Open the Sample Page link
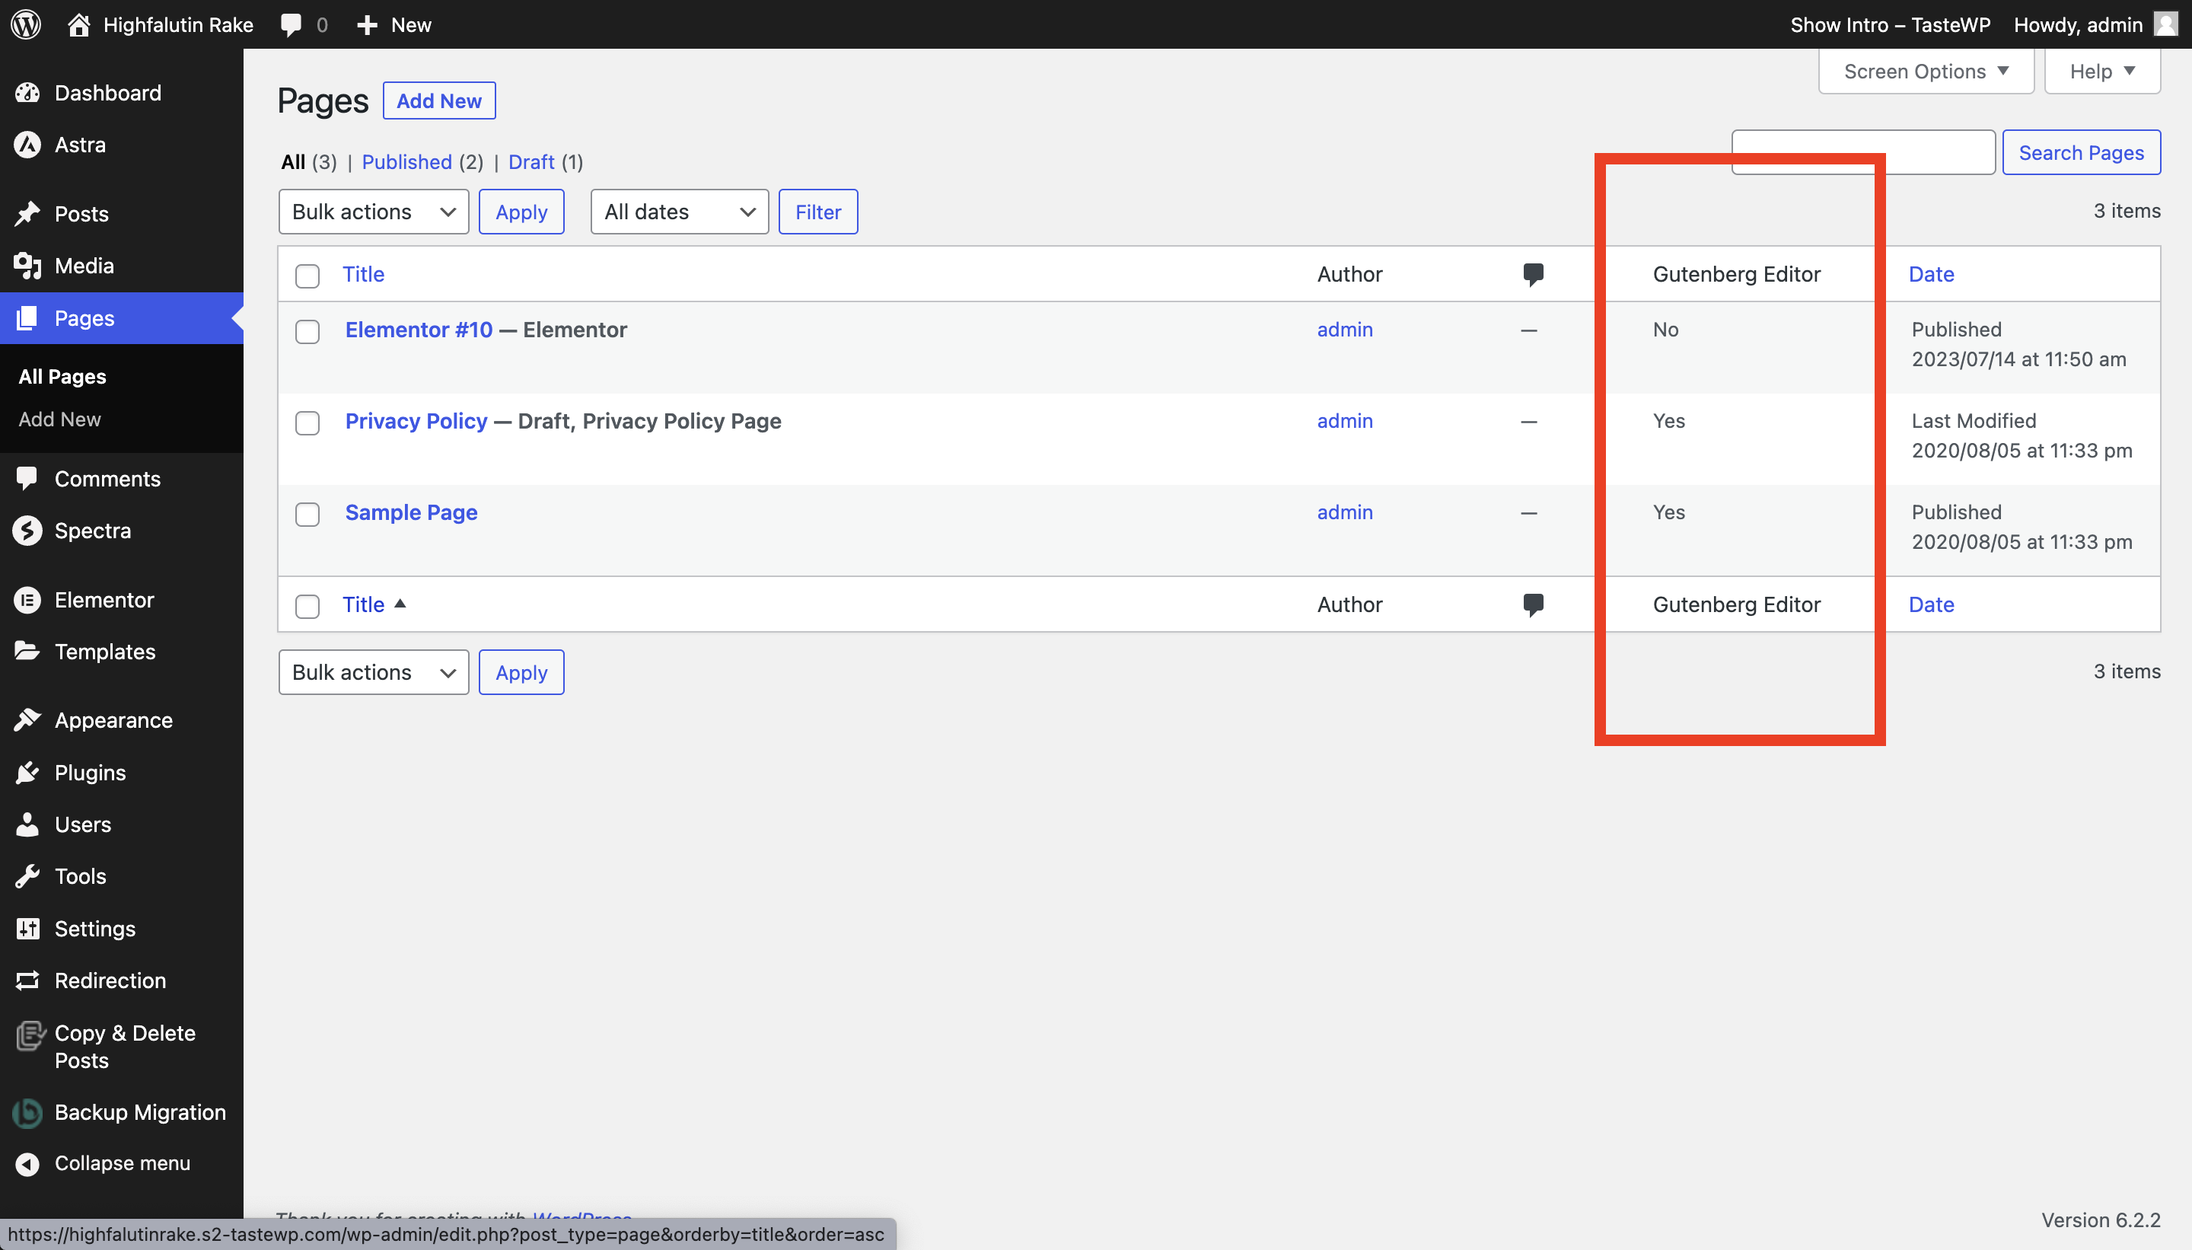Screen dimensions: 2192x1250 411,512
